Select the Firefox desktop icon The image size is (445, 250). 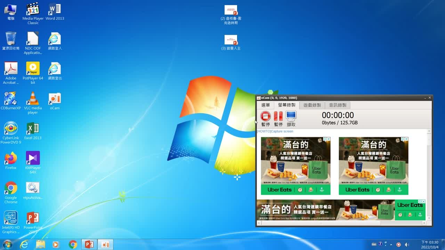11,161
